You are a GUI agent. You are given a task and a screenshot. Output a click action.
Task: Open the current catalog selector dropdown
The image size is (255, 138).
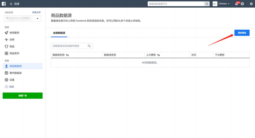click(23, 19)
